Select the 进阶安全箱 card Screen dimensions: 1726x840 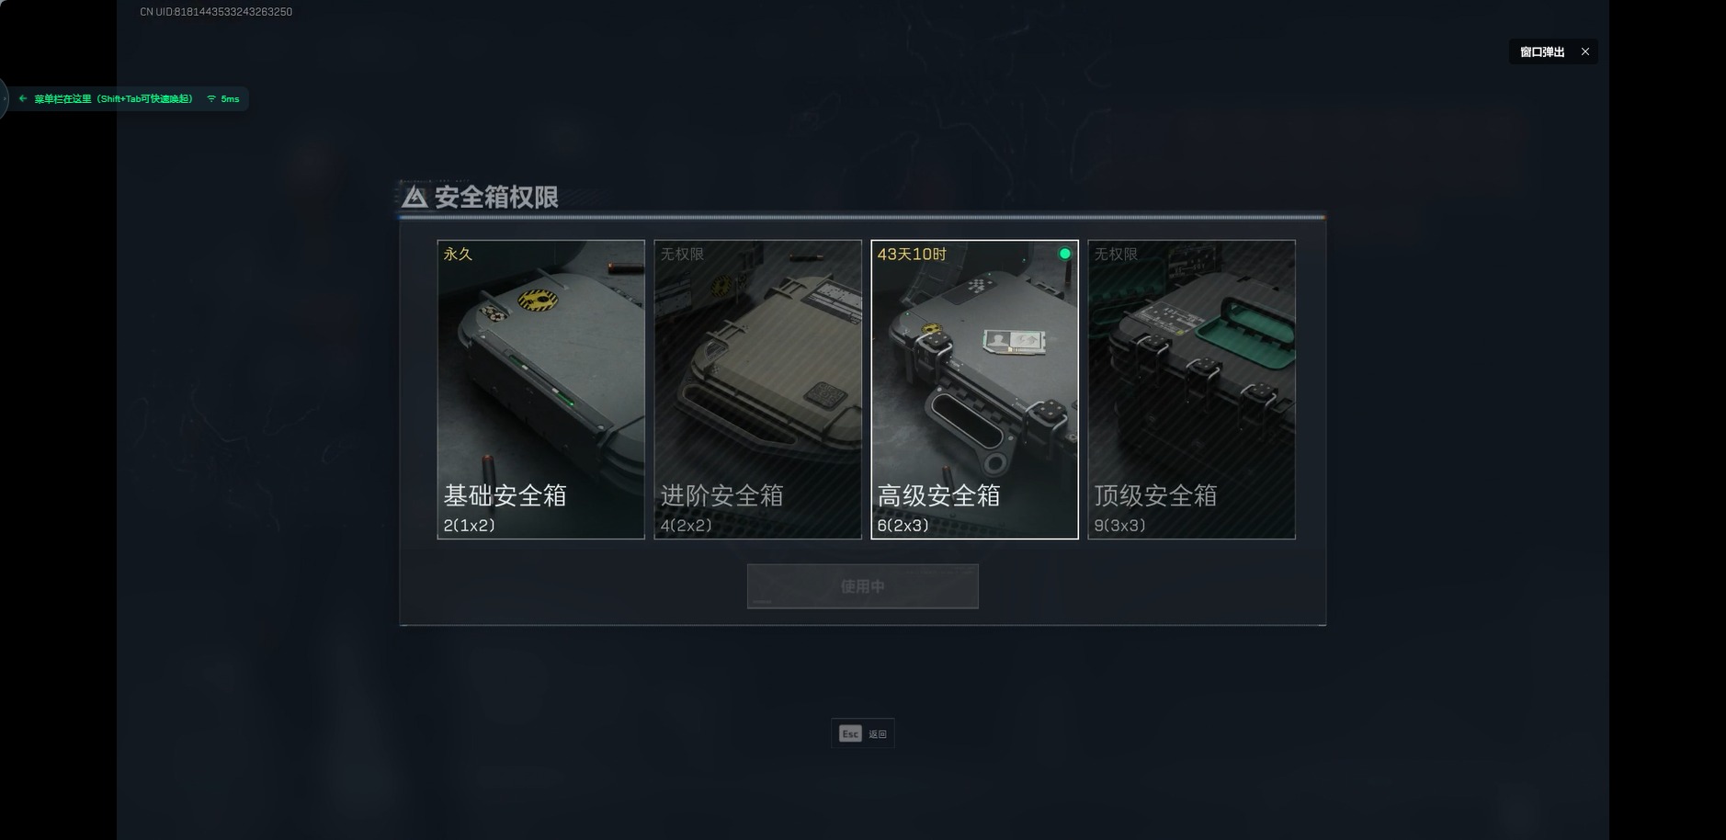click(x=757, y=389)
